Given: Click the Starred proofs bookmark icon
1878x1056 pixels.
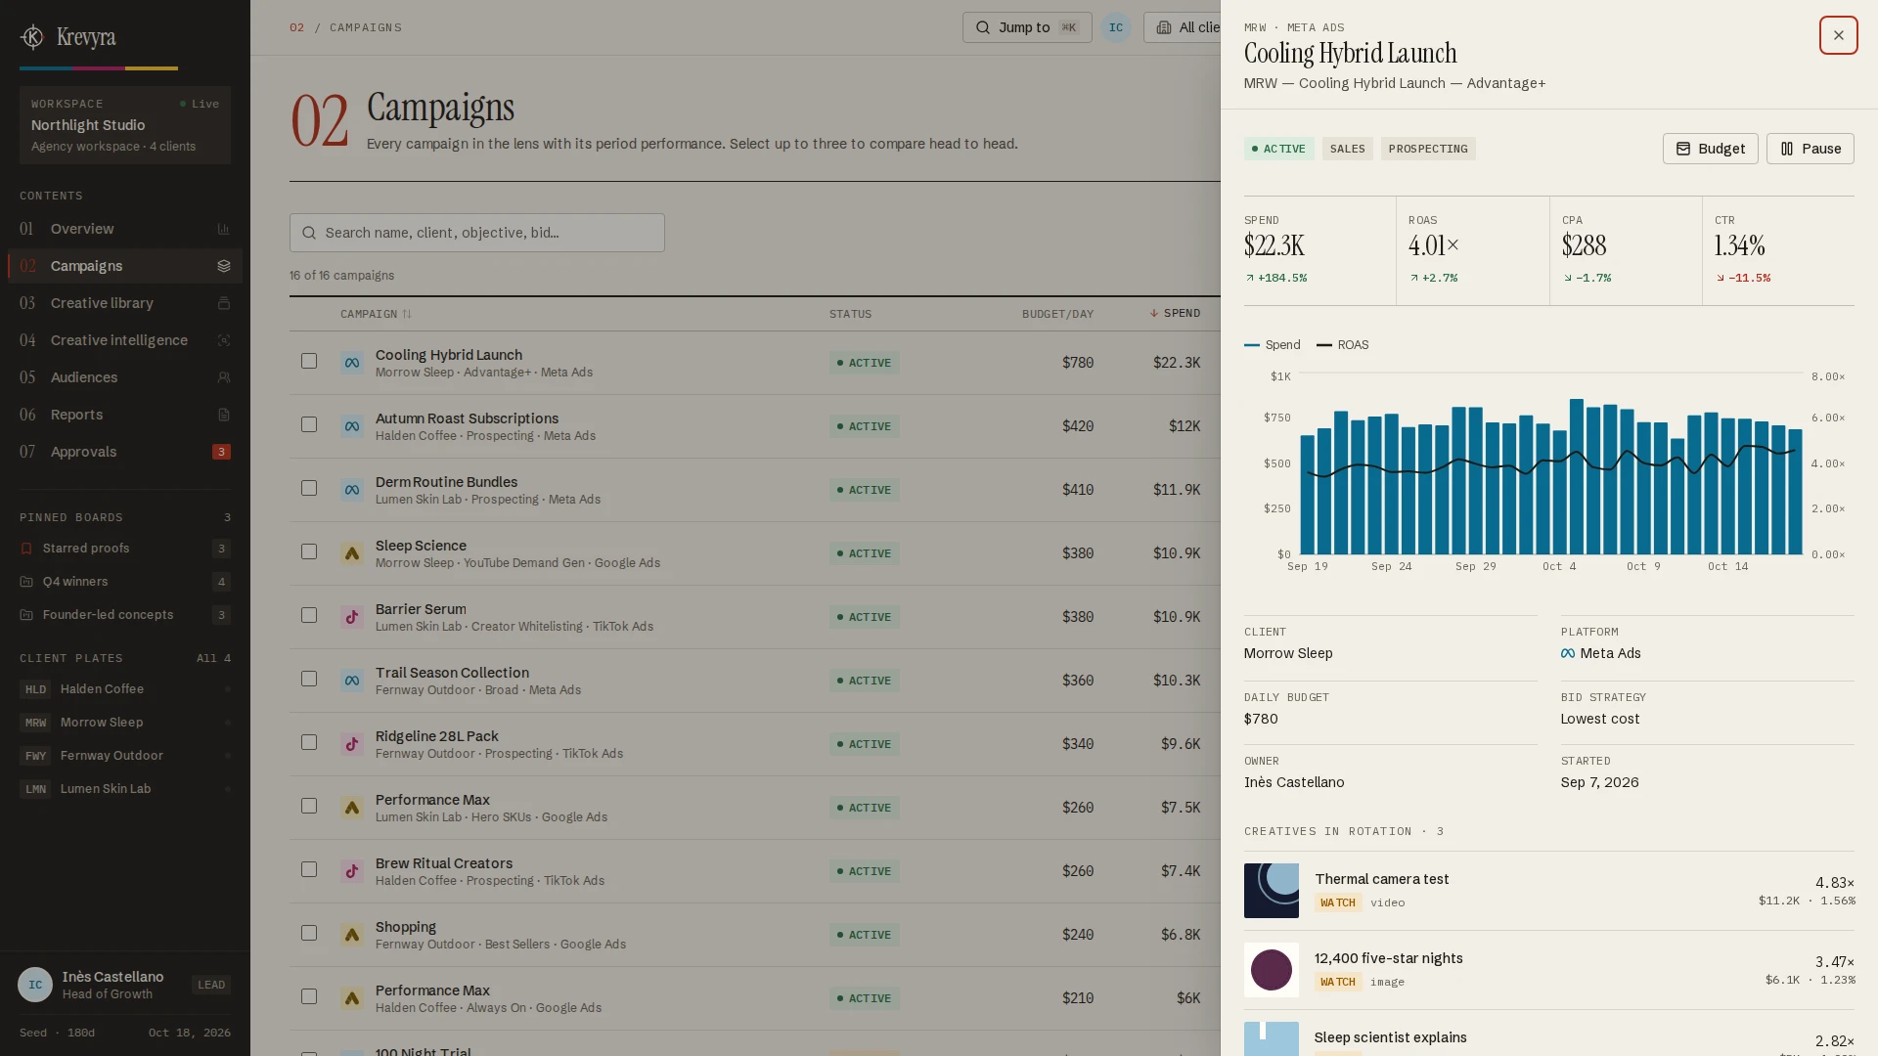Looking at the screenshot, I should point(26,549).
